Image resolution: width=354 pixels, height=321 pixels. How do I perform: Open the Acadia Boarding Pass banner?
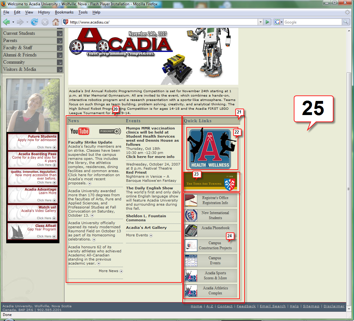pos(33,160)
